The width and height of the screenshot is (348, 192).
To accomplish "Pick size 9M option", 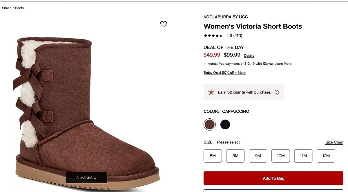I will pos(258,156).
